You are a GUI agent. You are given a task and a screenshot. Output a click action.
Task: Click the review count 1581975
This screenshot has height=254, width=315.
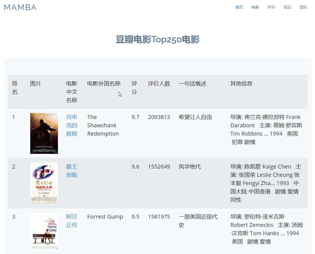(x=159, y=217)
